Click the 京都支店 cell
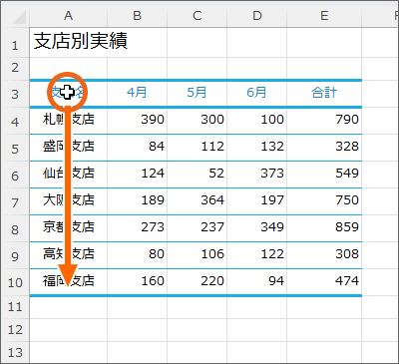The image size is (399, 364). pos(69,228)
